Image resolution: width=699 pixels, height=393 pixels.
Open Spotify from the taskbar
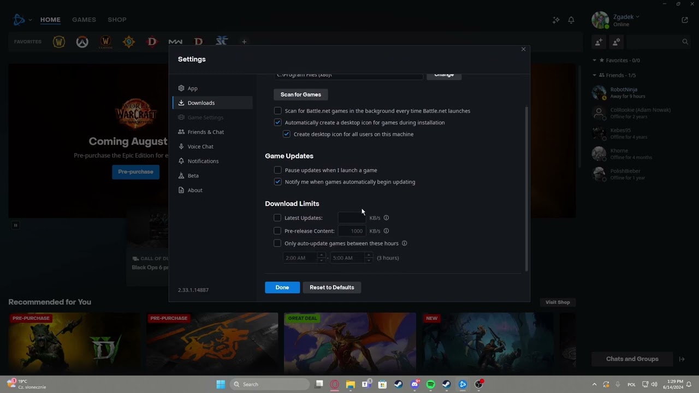tap(430, 384)
